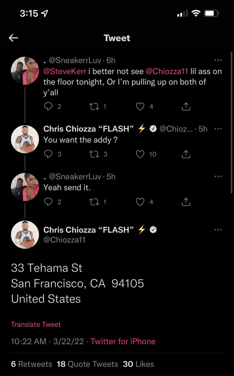This screenshot has height=376, width=234.
Task: Share the "Yeah send it." tweet
Action: coord(186,202)
